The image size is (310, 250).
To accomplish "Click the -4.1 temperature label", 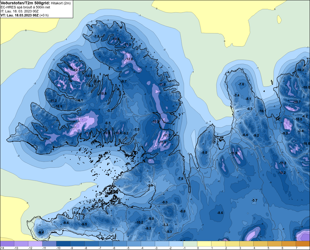I will point(80,100).
